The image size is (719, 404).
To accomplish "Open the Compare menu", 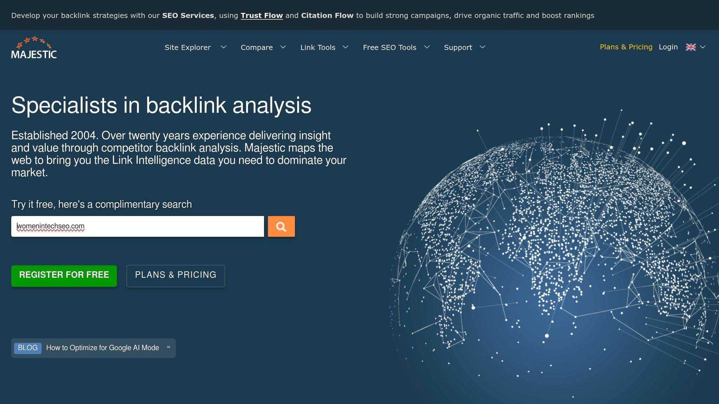I will 257,47.
